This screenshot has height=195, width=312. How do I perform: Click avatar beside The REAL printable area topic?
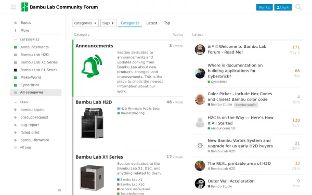click(x=200, y=166)
